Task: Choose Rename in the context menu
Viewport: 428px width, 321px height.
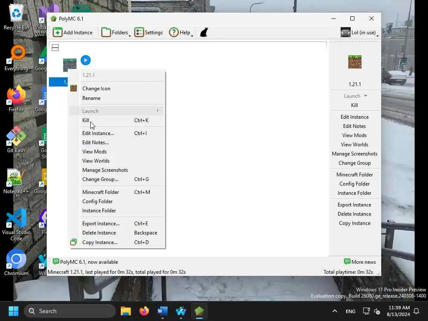Action: pos(117,98)
